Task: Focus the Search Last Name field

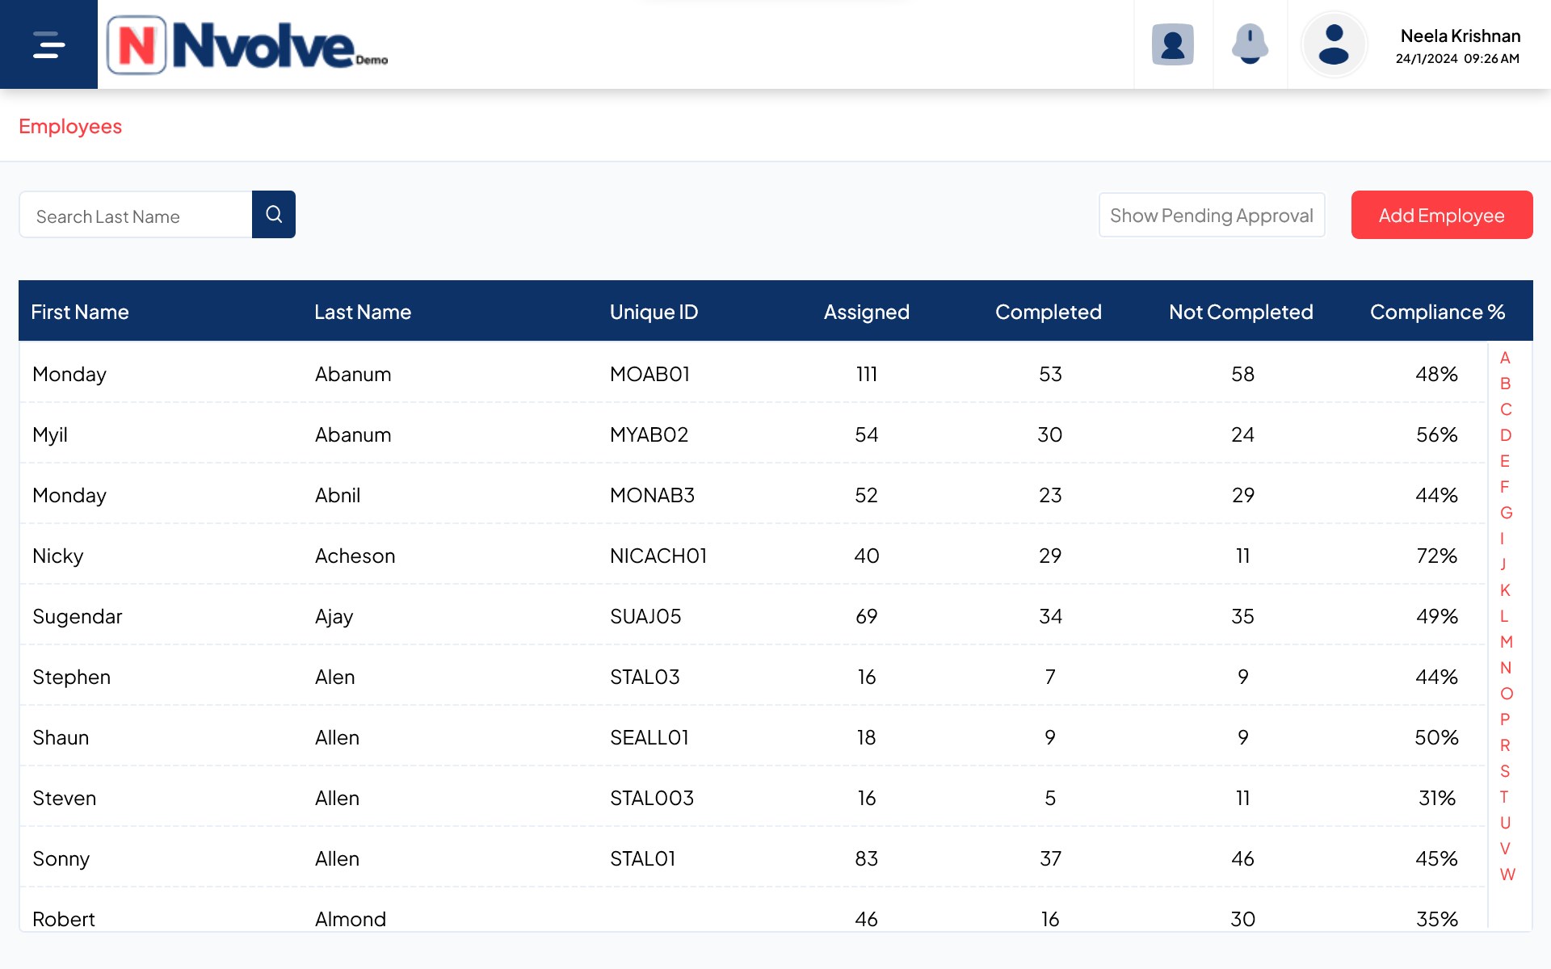Action: pyautogui.click(x=136, y=216)
